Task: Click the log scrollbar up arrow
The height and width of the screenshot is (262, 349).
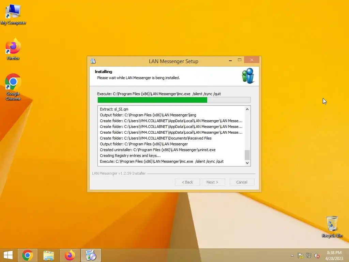Action: click(247, 109)
